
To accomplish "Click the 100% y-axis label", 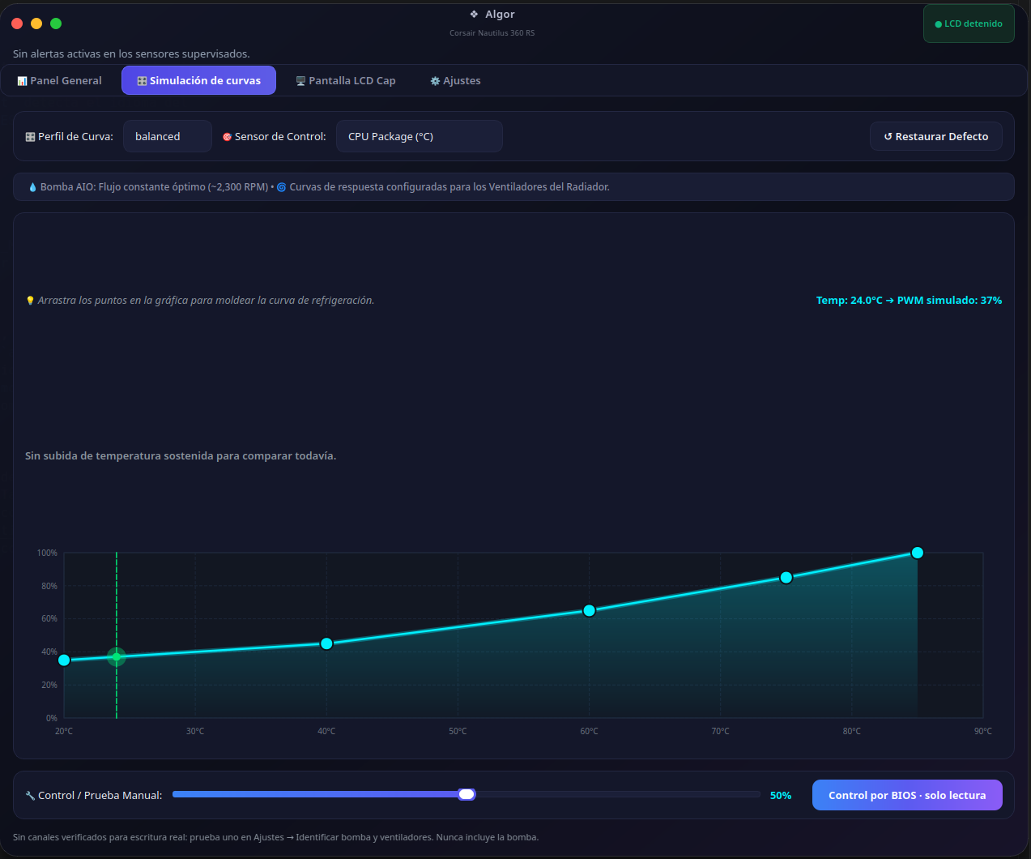I will 47,553.
